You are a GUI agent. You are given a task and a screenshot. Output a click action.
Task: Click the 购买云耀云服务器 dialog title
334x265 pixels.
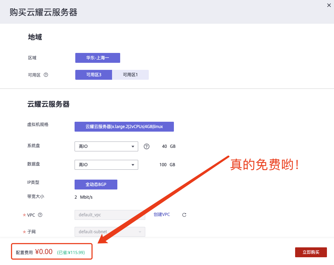pyautogui.click(x=43, y=12)
